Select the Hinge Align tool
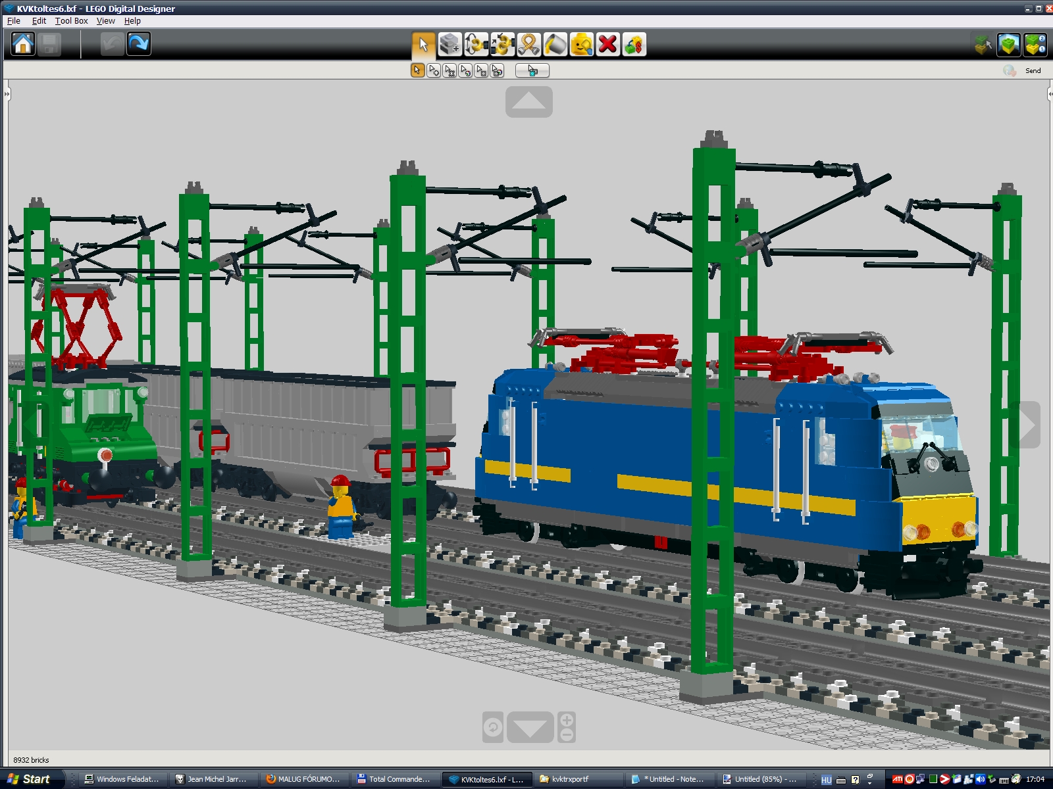The image size is (1053, 789). [x=502, y=45]
